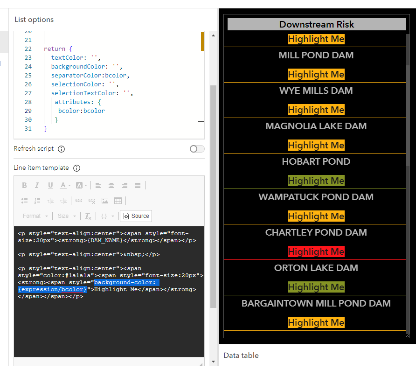The width and height of the screenshot is (416, 370).
Task: Click the Unlink icon
Action: coord(92,200)
